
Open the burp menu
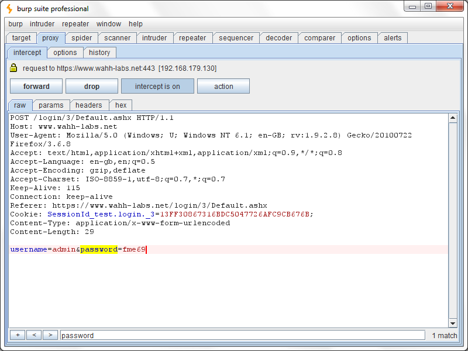tap(16, 24)
